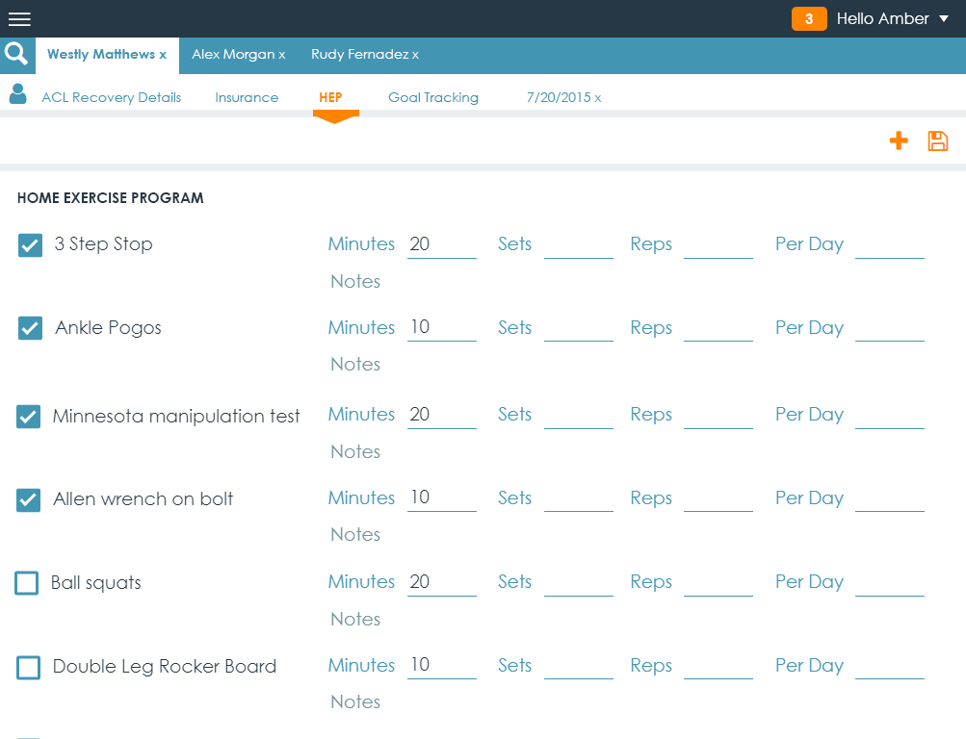Viewport: 966px width, 739px height.
Task: Click the Minutes field for Ankle Pogos
Action: [x=441, y=328]
